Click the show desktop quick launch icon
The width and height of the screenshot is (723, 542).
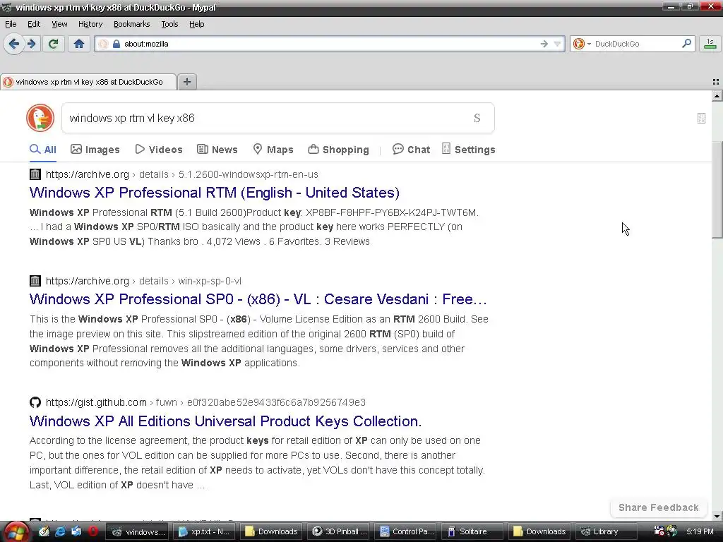[76, 531]
